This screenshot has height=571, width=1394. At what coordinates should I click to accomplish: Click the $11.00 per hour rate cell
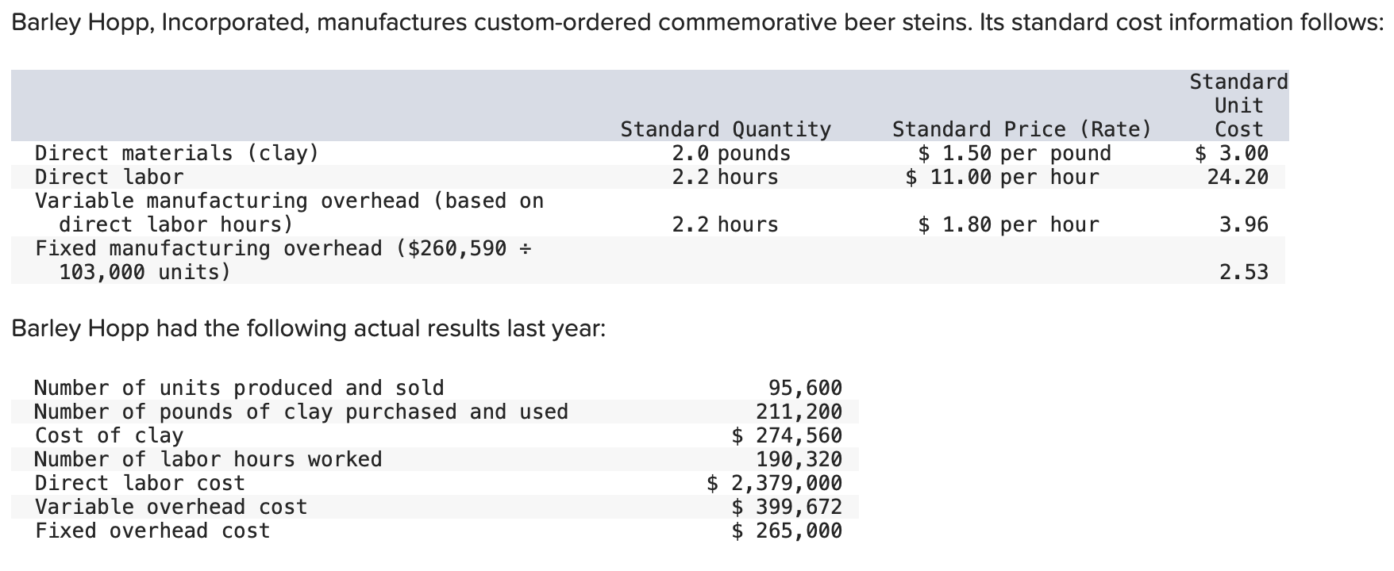tap(1002, 177)
